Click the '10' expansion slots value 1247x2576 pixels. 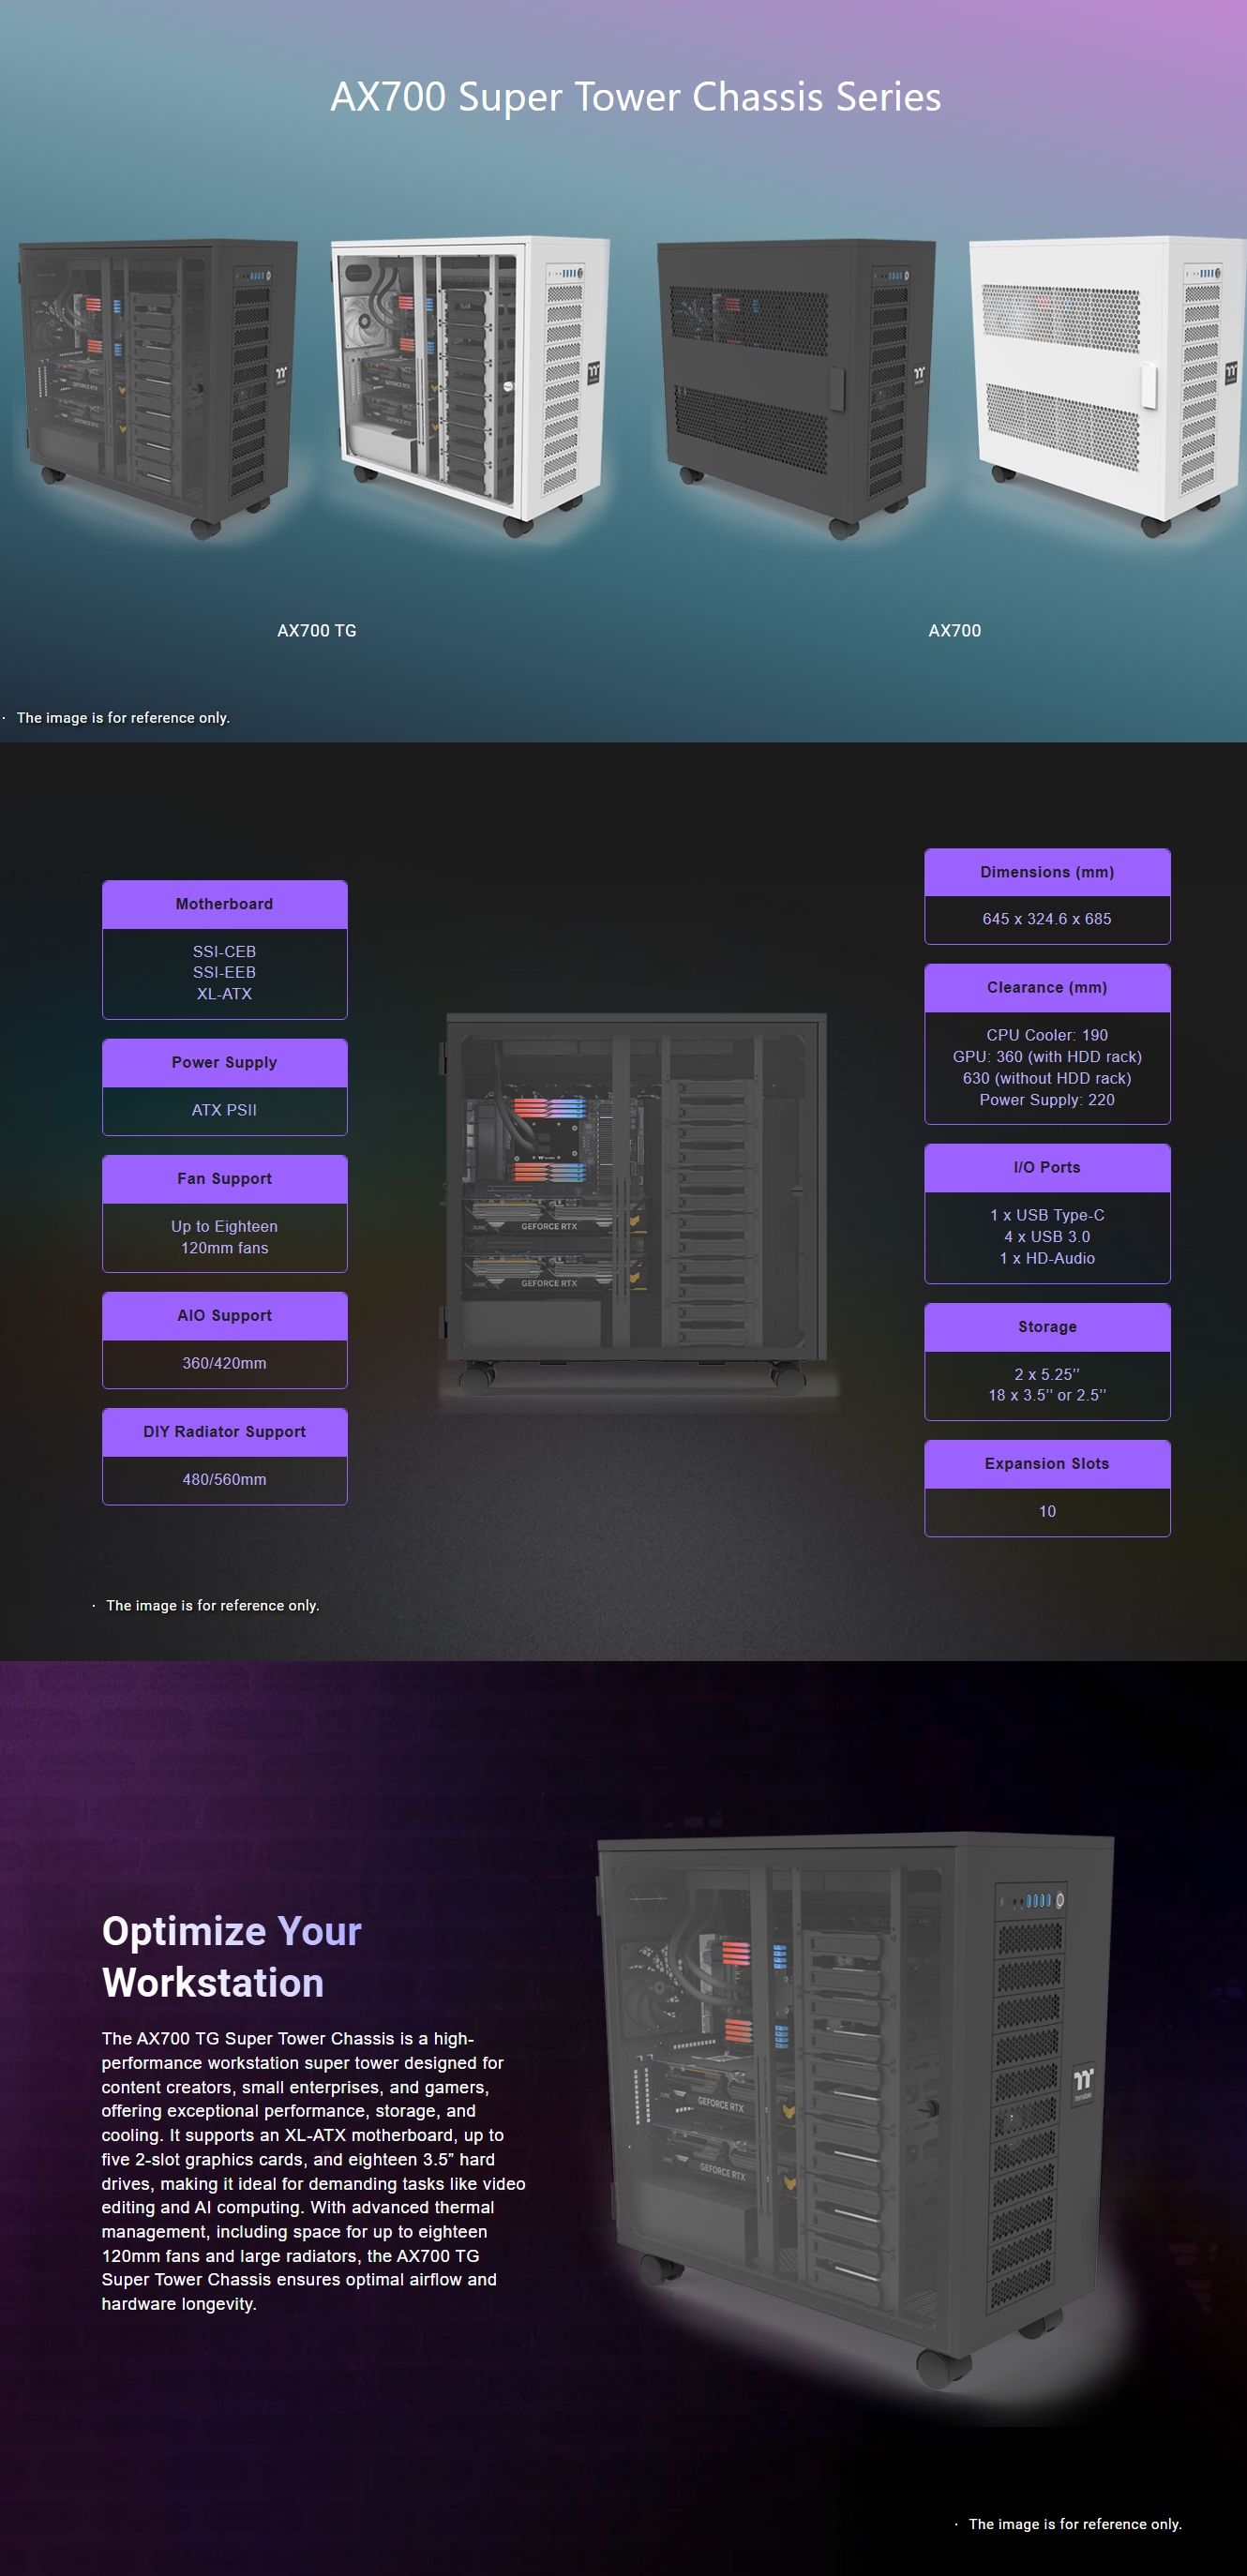click(1047, 1511)
